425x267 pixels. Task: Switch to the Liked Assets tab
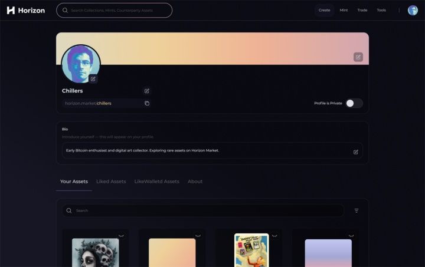[111, 182]
